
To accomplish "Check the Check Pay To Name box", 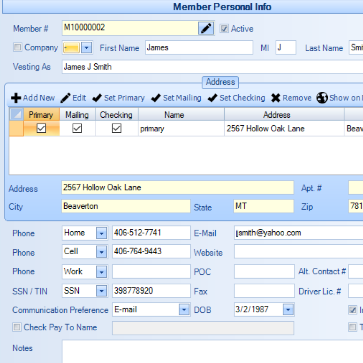I will 17,327.
